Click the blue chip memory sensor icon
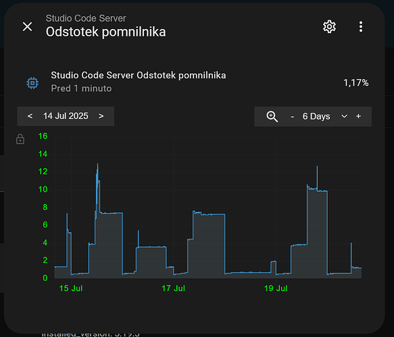The width and height of the screenshot is (394, 337). tap(32, 82)
